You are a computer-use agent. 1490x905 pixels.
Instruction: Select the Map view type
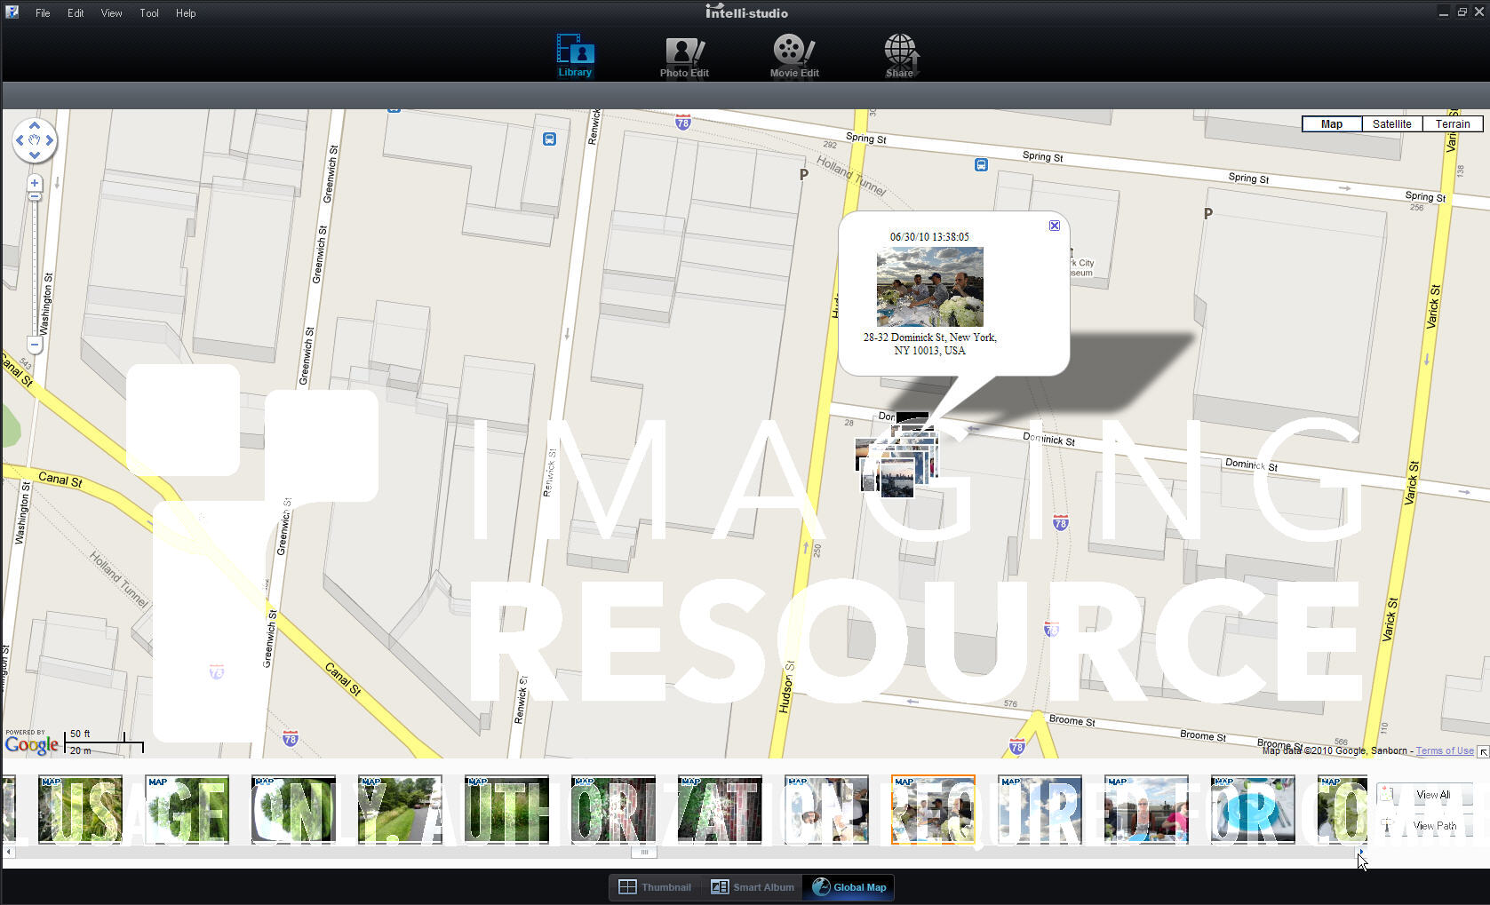click(1331, 124)
